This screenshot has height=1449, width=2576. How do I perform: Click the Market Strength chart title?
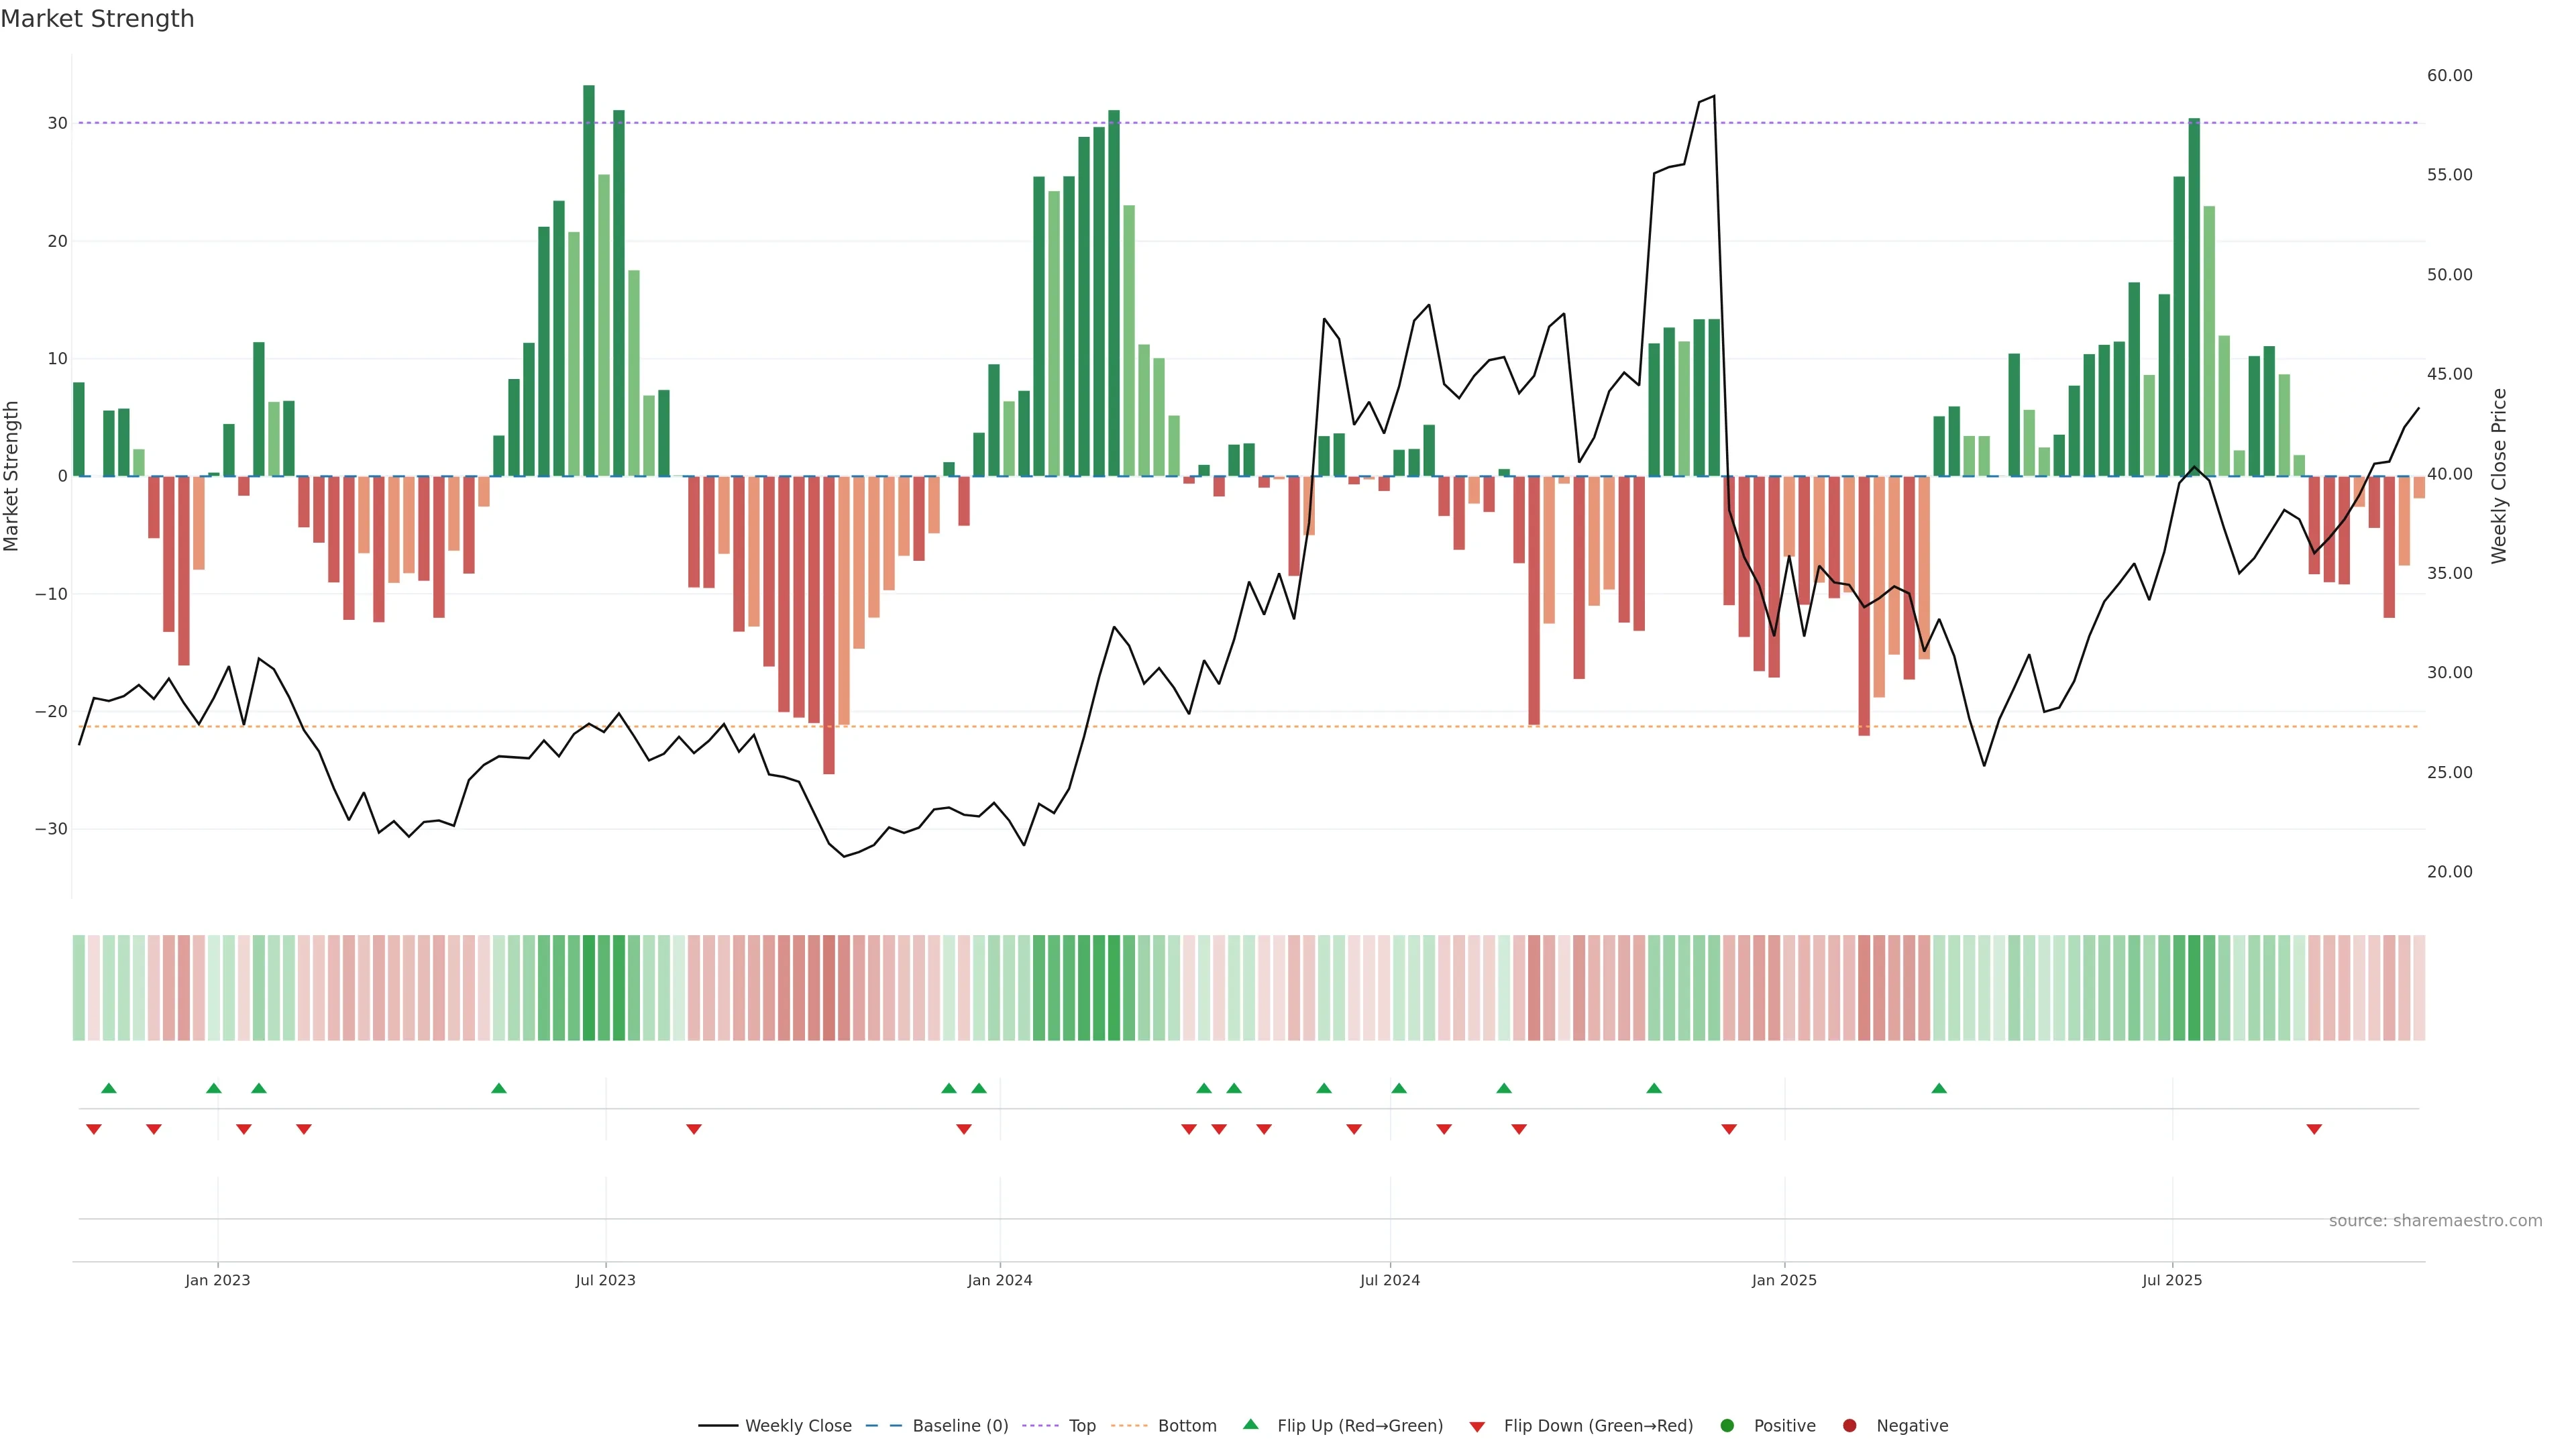(97, 19)
